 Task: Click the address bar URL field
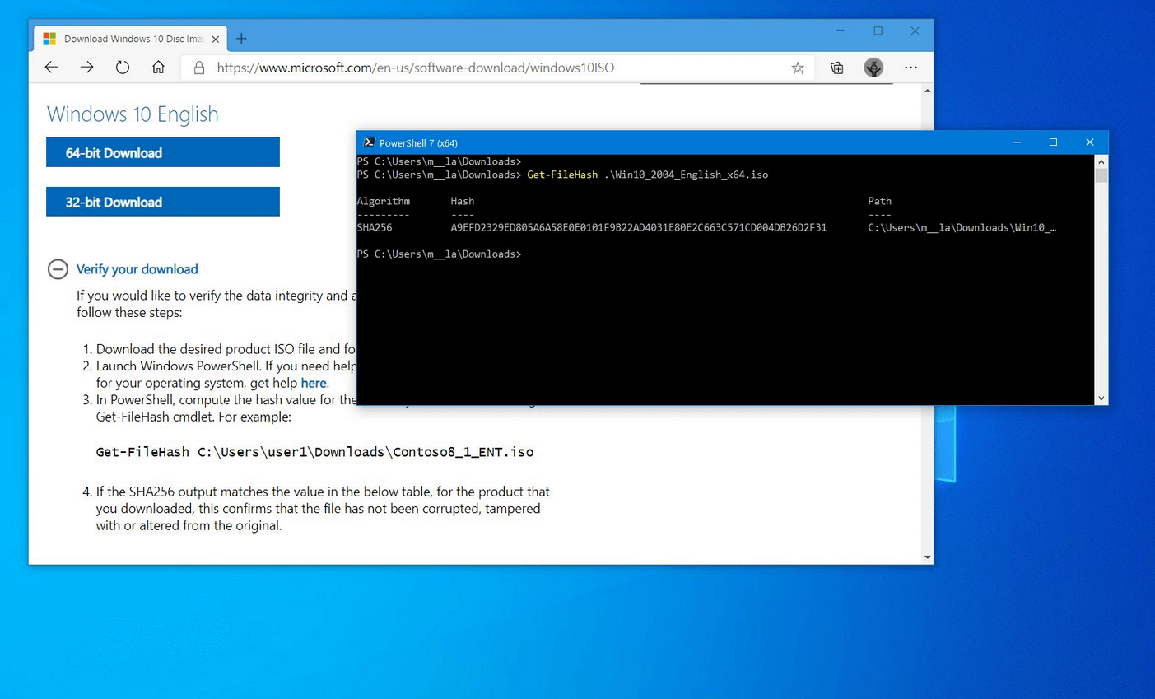coord(494,68)
